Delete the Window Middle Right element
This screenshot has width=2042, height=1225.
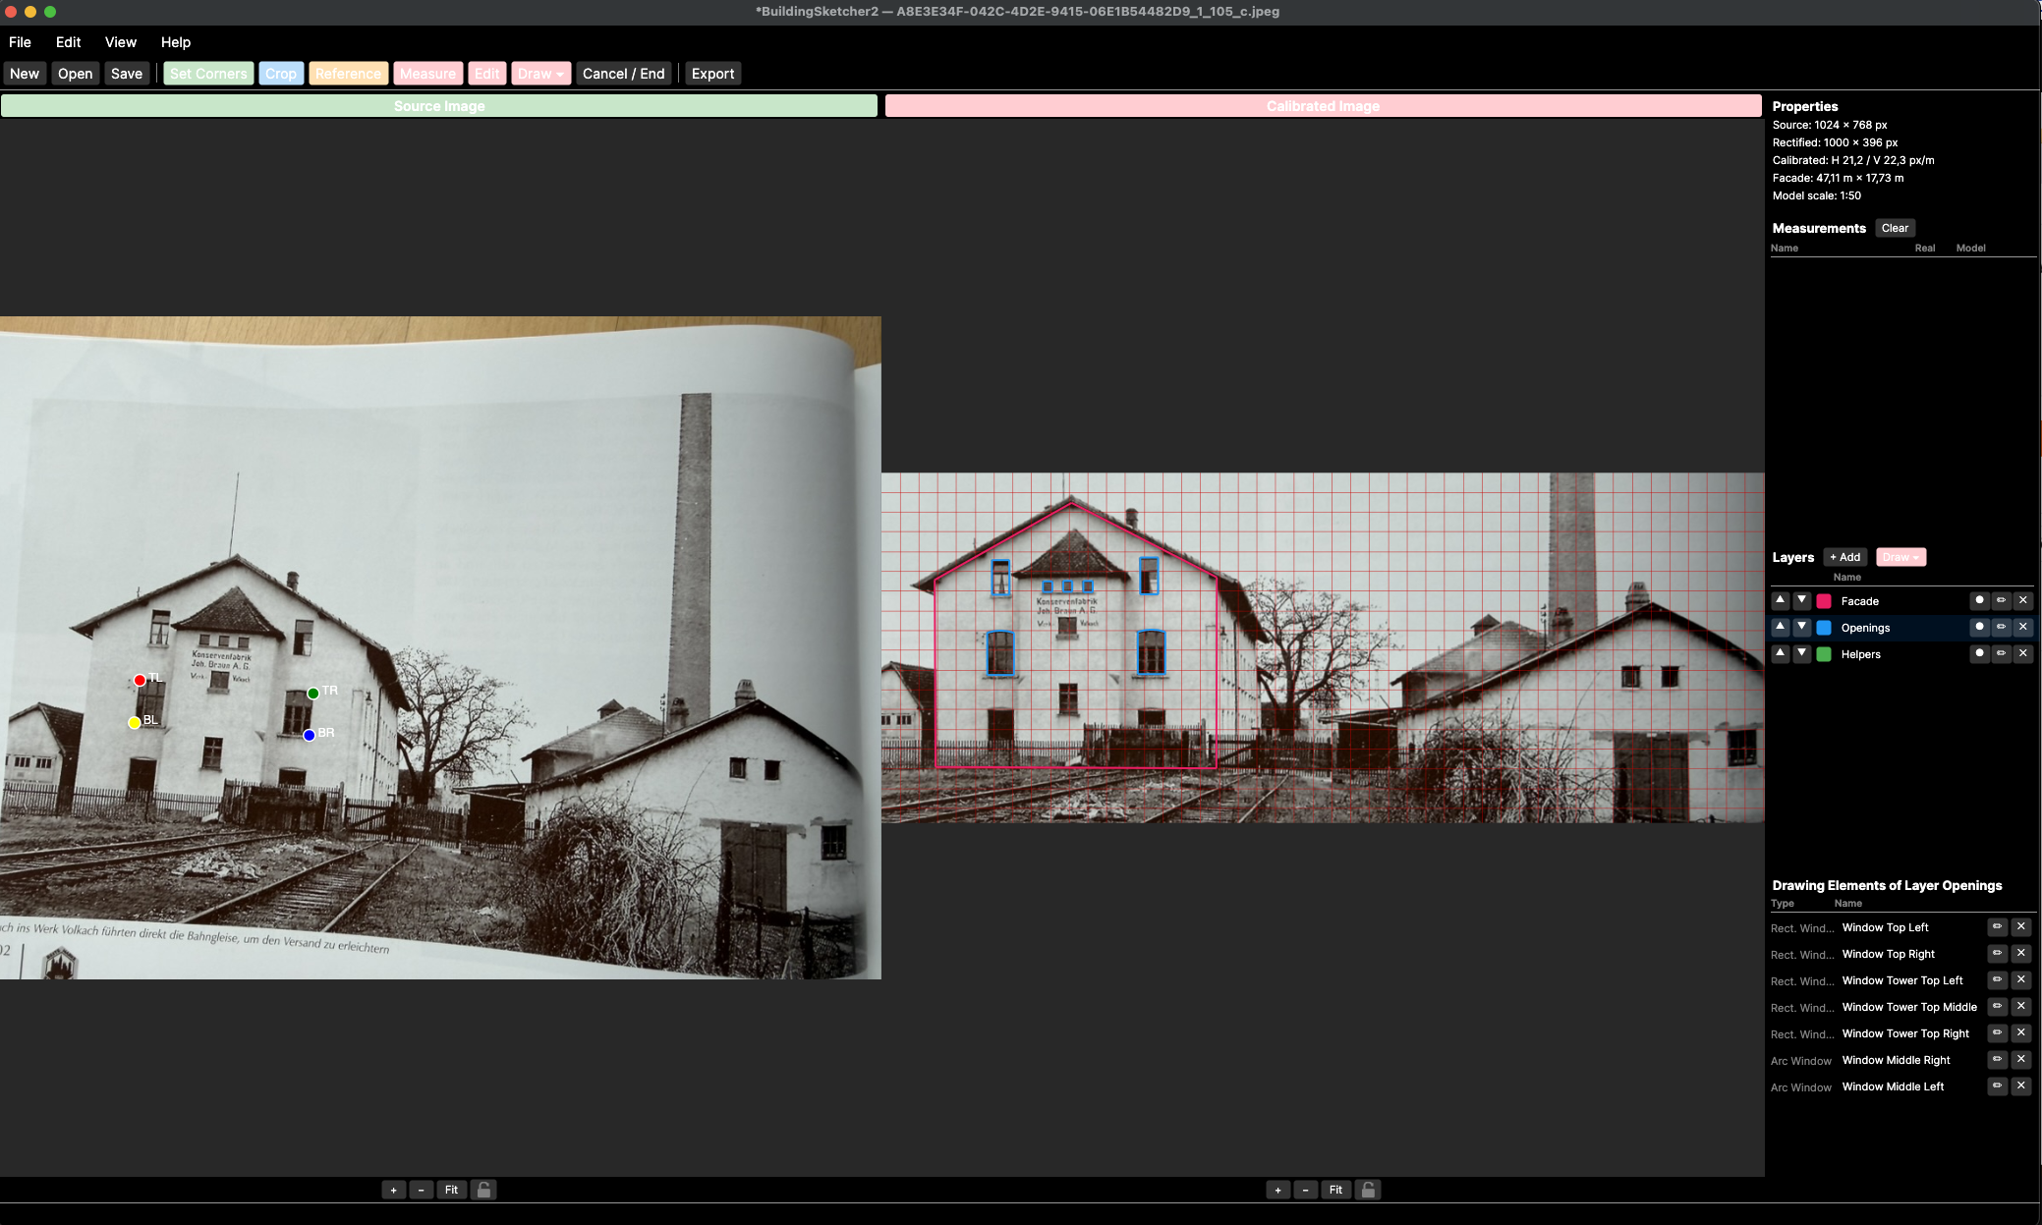coord(2020,1059)
